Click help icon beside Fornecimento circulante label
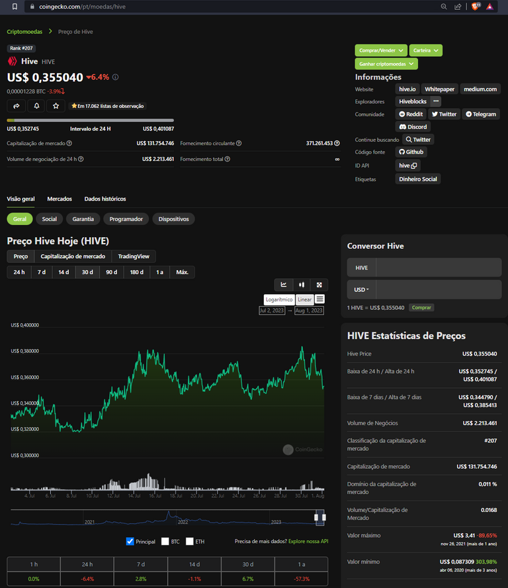 pos(239,143)
